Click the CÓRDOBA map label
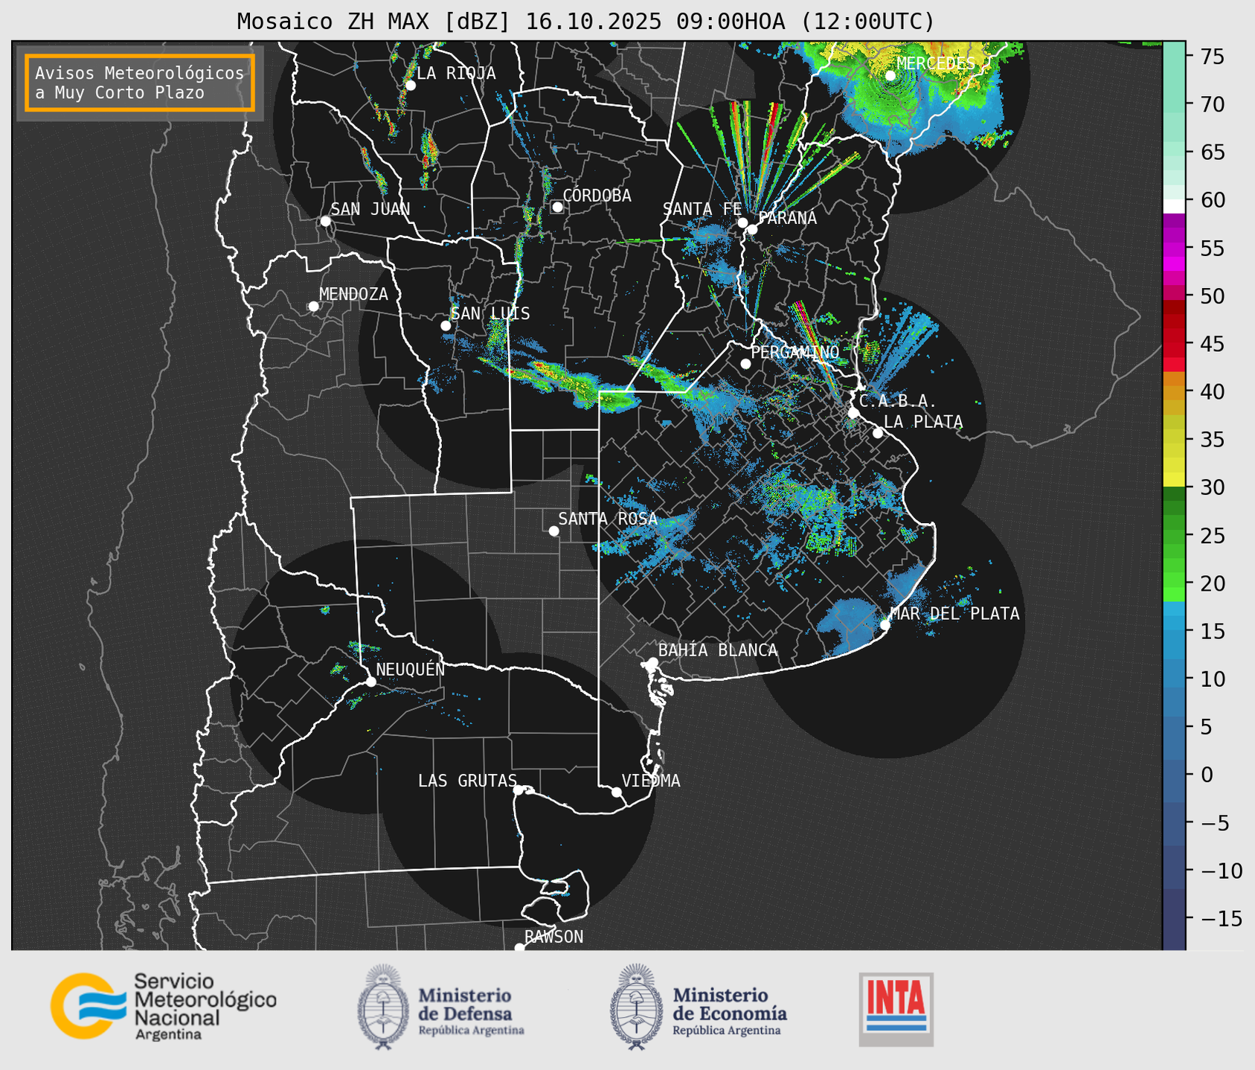1255x1070 pixels. coord(597,196)
